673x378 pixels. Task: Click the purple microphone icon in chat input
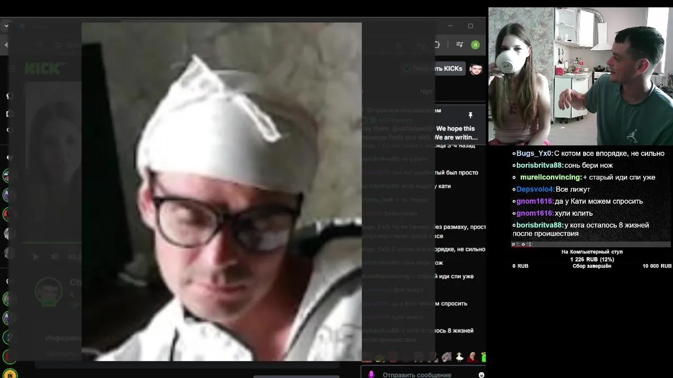click(371, 374)
